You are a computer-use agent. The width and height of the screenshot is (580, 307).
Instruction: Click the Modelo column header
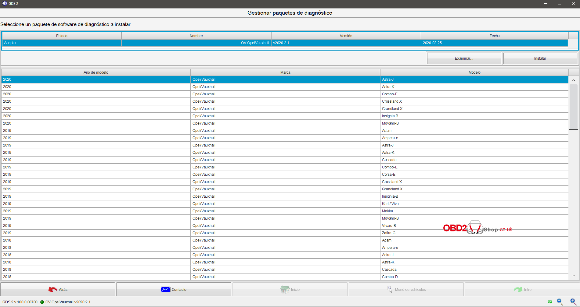[x=474, y=72]
